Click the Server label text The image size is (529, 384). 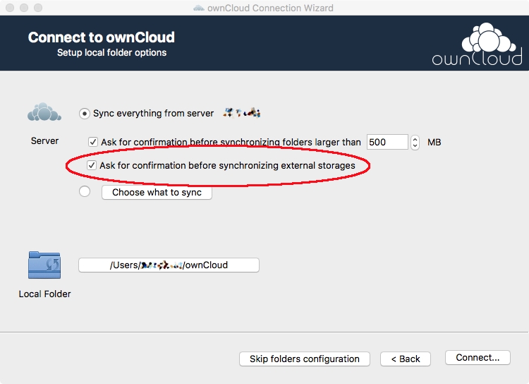click(x=44, y=141)
